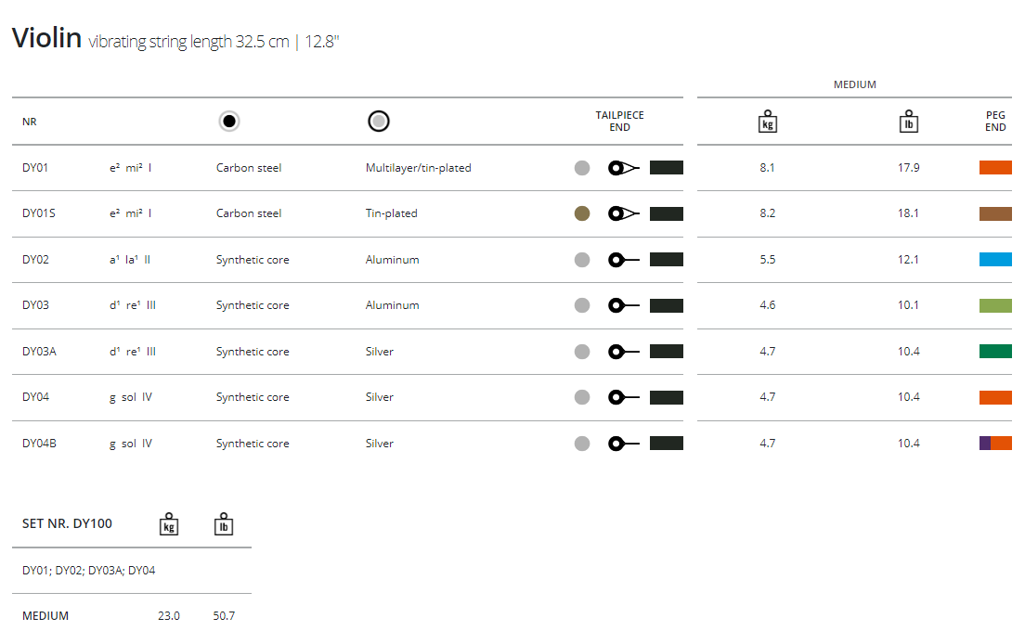Image resolution: width=1025 pixels, height=644 pixels.
Task: Click the lb weight icon under MEDIUM
Action: click(908, 122)
